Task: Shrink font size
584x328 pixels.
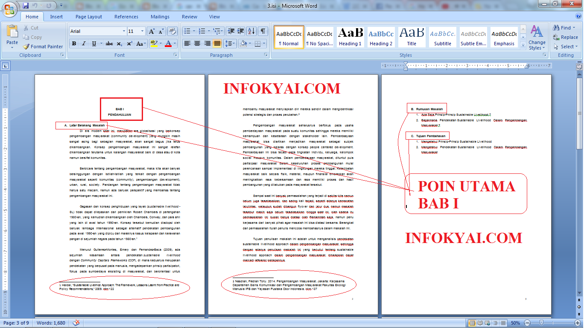Action: [161, 31]
